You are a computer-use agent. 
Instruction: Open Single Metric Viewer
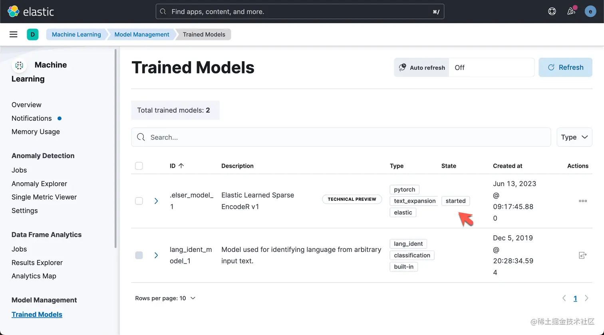[x=44, y=197]
